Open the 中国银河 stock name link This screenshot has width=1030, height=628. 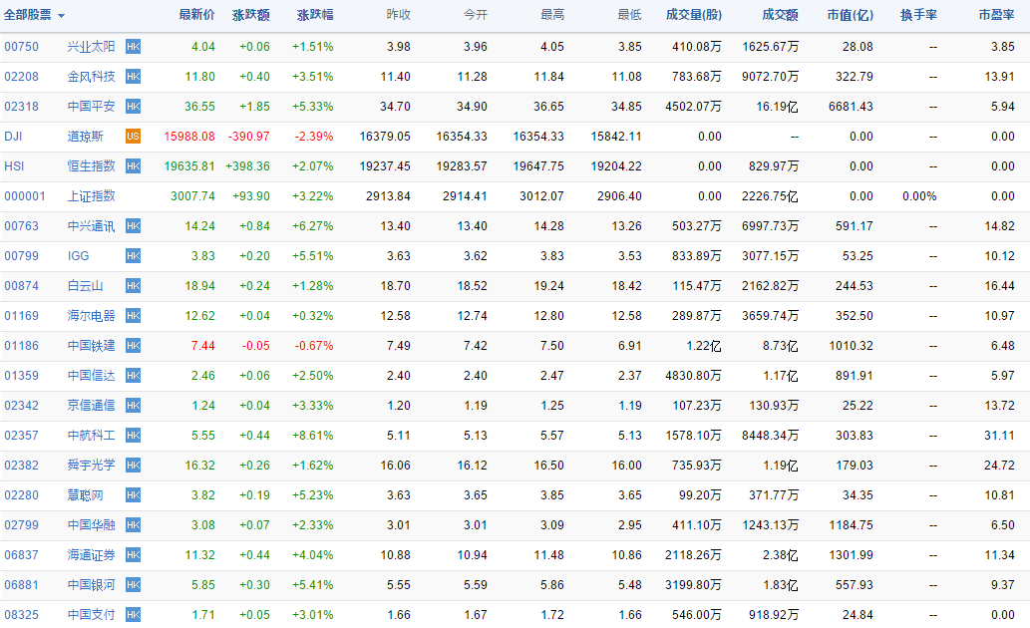click(92, 585)
